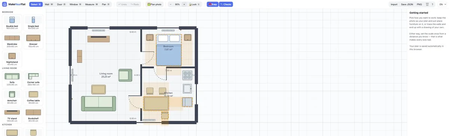Select the bed in the Bedroom
Image resolution: width=449 pixels, height=136 pixels.
tap(169, 50)
